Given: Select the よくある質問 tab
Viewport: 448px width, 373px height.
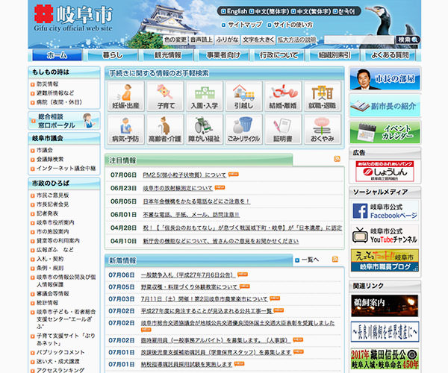Looking at the screenshot, I should point(392,55).
